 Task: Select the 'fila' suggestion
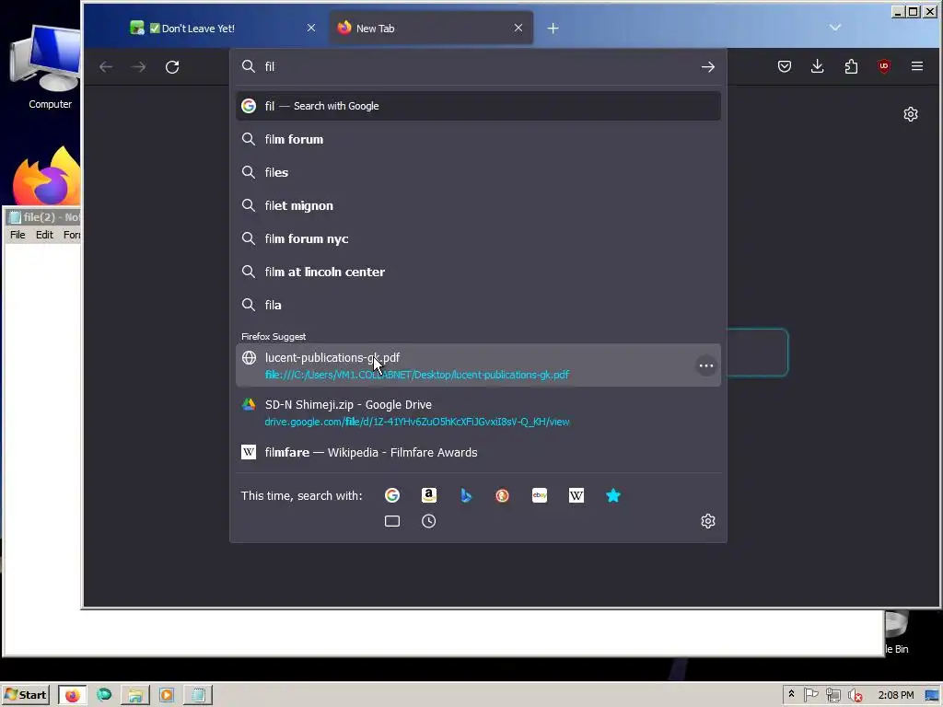pyautogui.click(x=478, y=305)
